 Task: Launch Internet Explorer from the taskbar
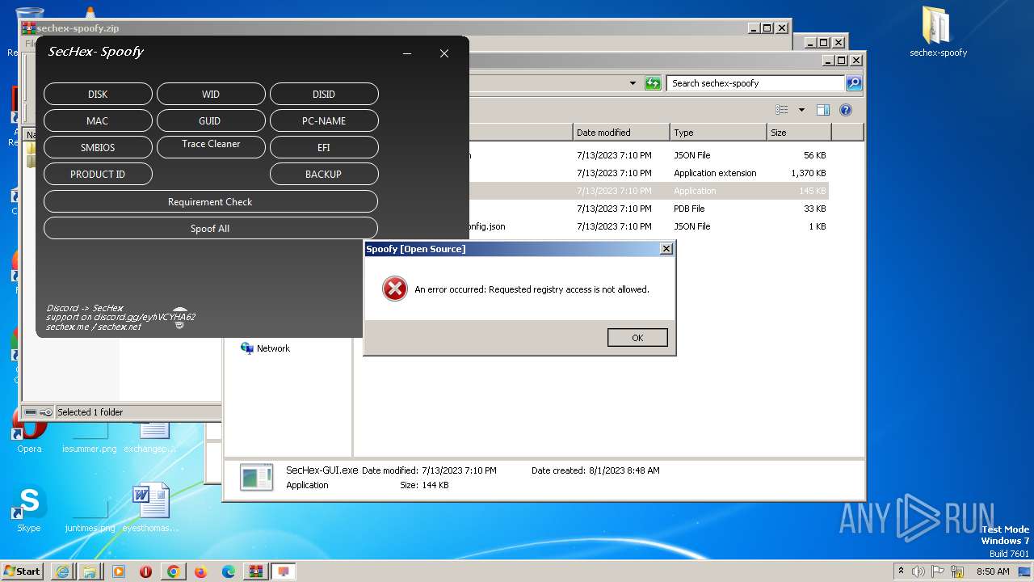62,571
